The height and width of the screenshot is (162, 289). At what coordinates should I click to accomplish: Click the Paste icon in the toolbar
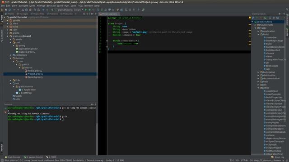pyautogui.click(x=30, y=10)
